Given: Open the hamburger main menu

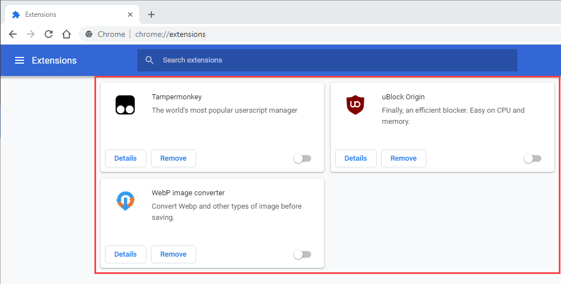Looking at the screenshot, I should point(20,60).
